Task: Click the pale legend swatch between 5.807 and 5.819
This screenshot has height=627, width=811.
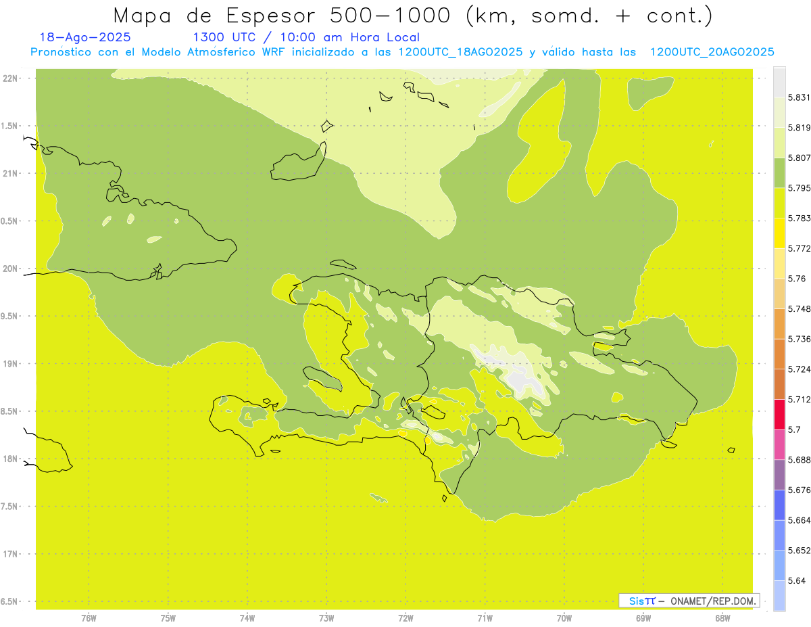Action: [x=779, y=143]
